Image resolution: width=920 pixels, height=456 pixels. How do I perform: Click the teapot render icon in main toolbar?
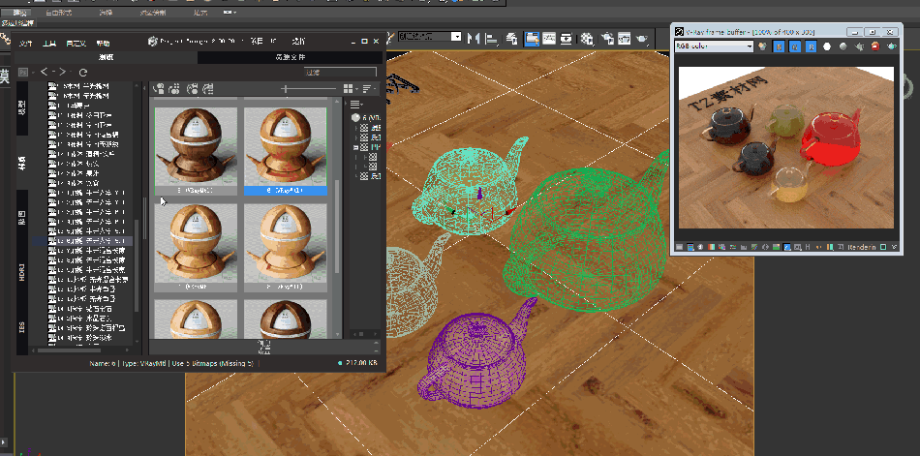tap(641, 39)
